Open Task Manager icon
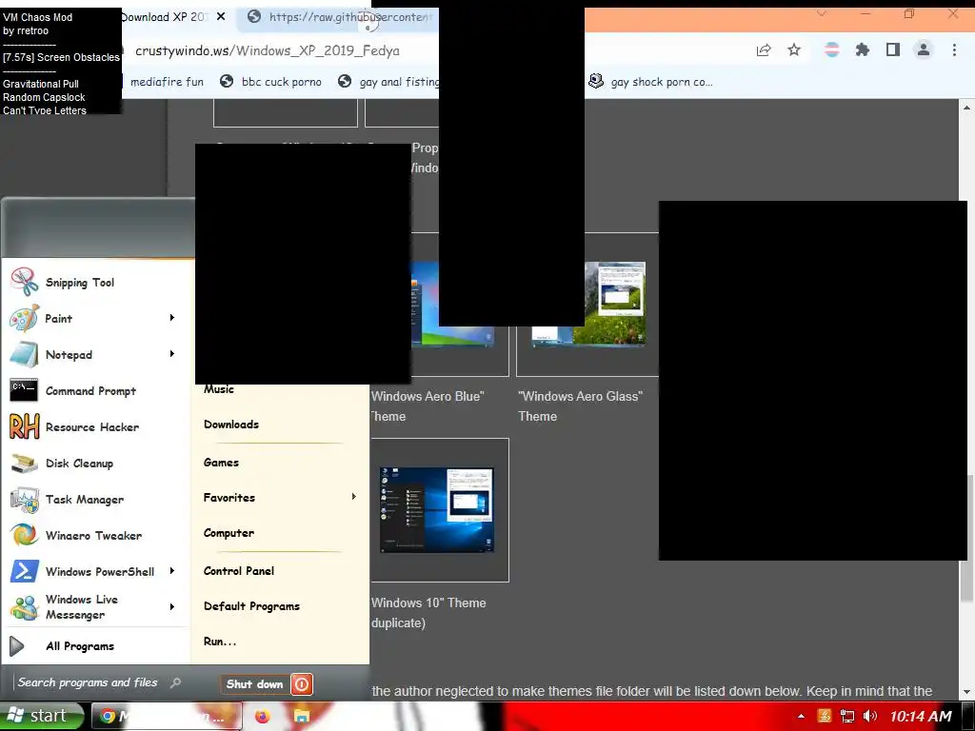The height and width of the screenshot is (731, 975). [24, 499]
